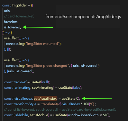This screenshot has width=128, height=121.
Task: Select the transformStyle variable name
Action: [25, 104]
